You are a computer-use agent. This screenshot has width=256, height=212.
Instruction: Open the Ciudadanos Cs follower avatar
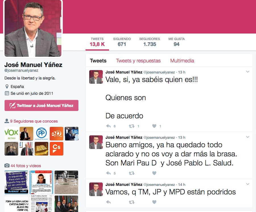[57, 149]
